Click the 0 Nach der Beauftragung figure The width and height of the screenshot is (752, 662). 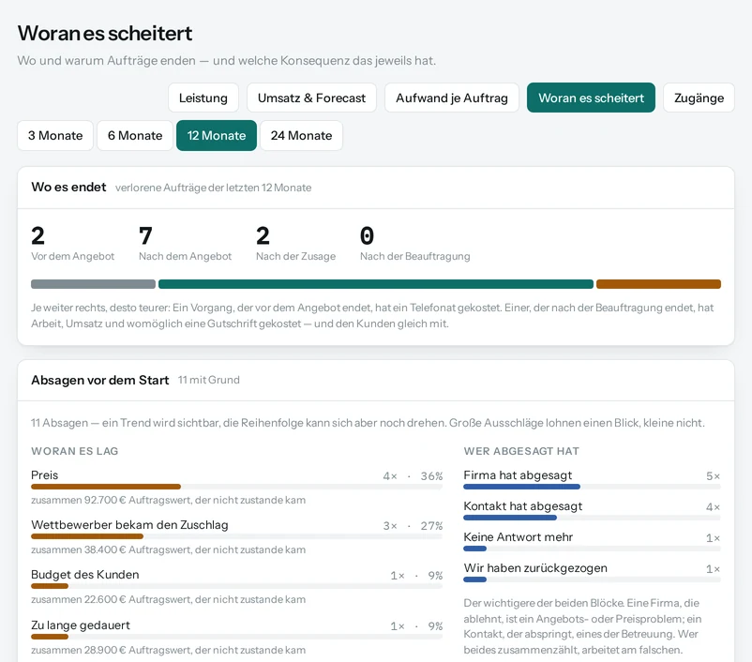point(414,244)
